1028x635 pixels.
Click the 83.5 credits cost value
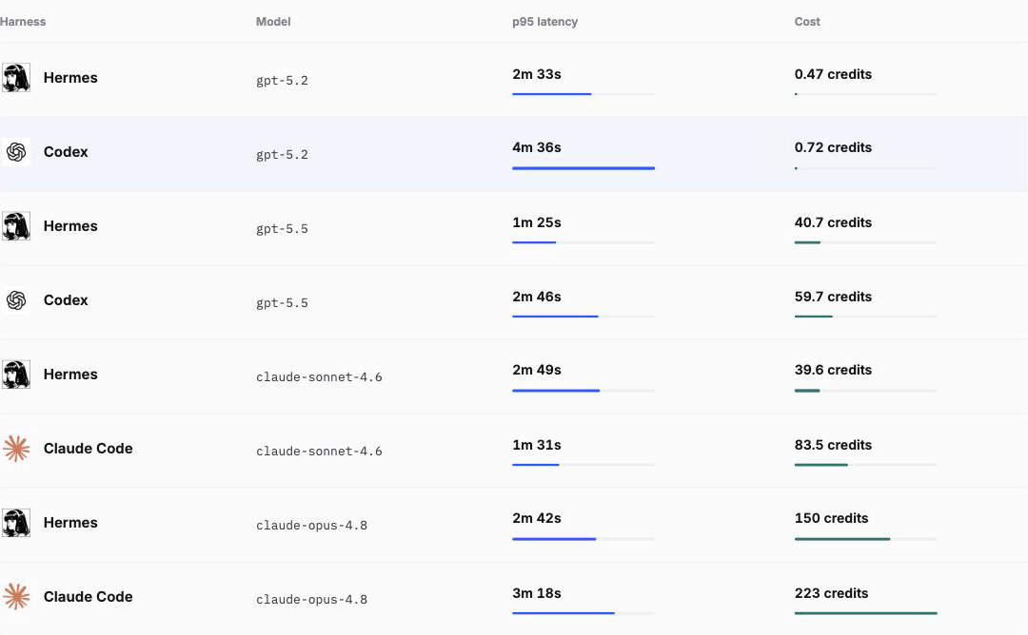pyautogui.click(x=833, y=445)
